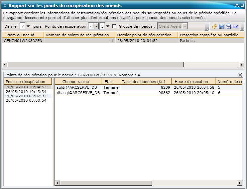Click the days input field showing 7
This screenshot has height=189, width=247.
(x=22, y=26)
